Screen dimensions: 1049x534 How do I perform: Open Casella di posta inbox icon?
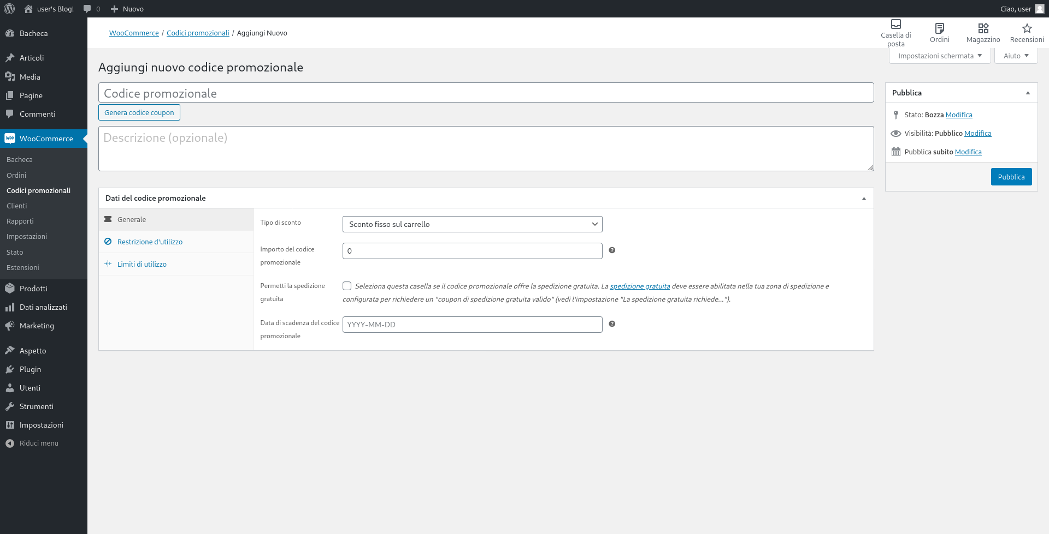pyautogui.click(x=896, y=24)
